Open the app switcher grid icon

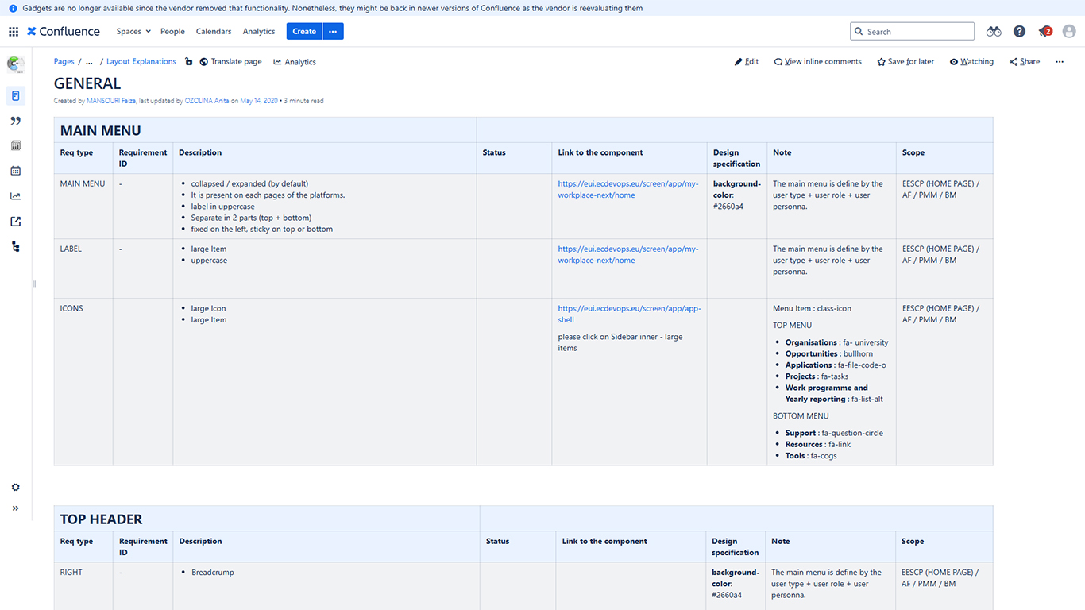point(14,32)
